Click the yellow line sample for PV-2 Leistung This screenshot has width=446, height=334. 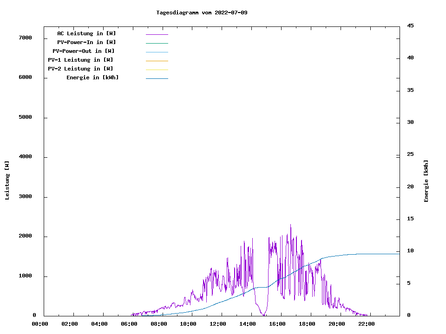157,70
